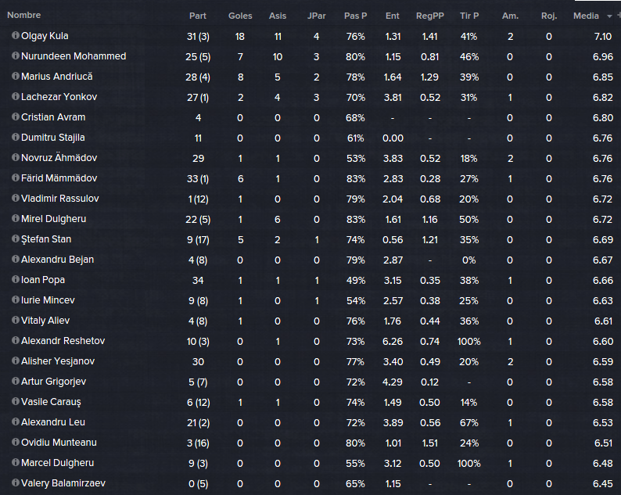
Task: Open info icon next to Olgay Kula
Action: [16, 36]
